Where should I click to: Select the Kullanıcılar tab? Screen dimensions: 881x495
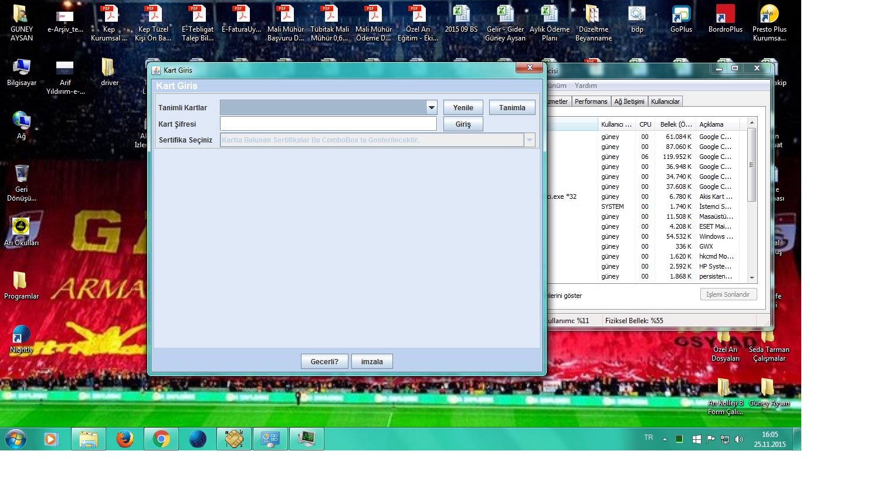click(665, 101)
